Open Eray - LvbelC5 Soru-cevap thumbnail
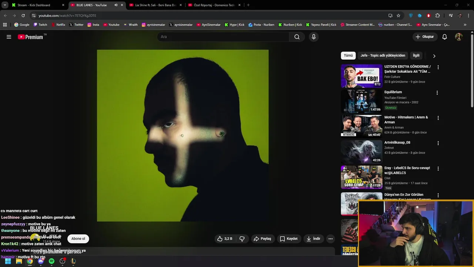The width and height of the screenshot is (474, 267). click(361, 177)
